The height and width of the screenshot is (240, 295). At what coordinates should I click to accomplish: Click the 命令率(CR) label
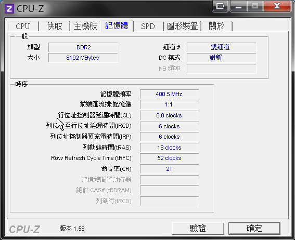[116, 169]
